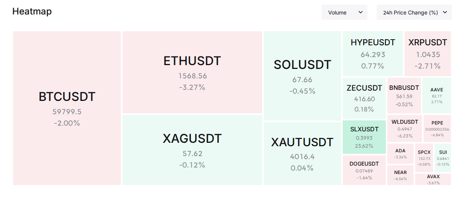The image size is (464, 198).
Task: Open the BNBUSDT tile
Action: click(x=404, y=96)
